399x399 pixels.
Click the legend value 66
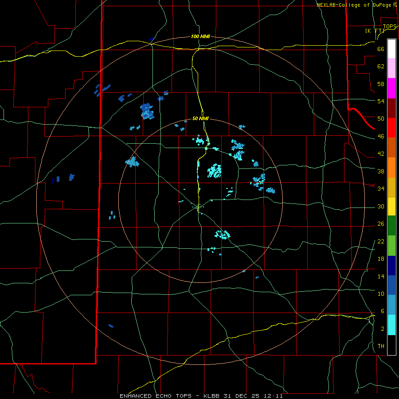pyautogui.click(x=381, y=49)
